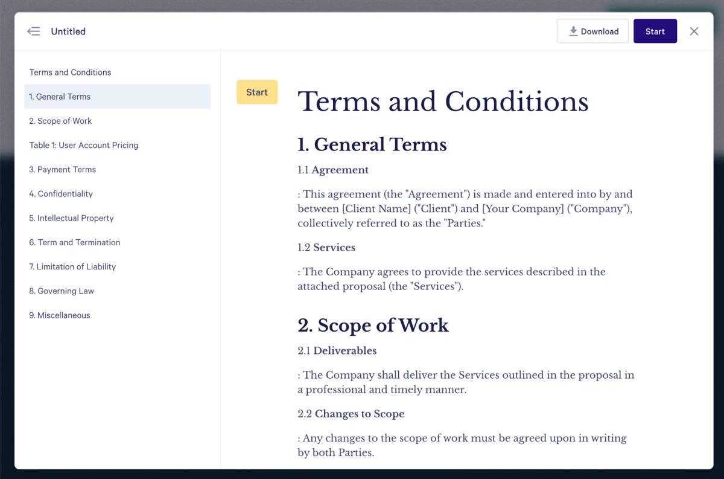Select the Confidentiality section

coord(61,194)
